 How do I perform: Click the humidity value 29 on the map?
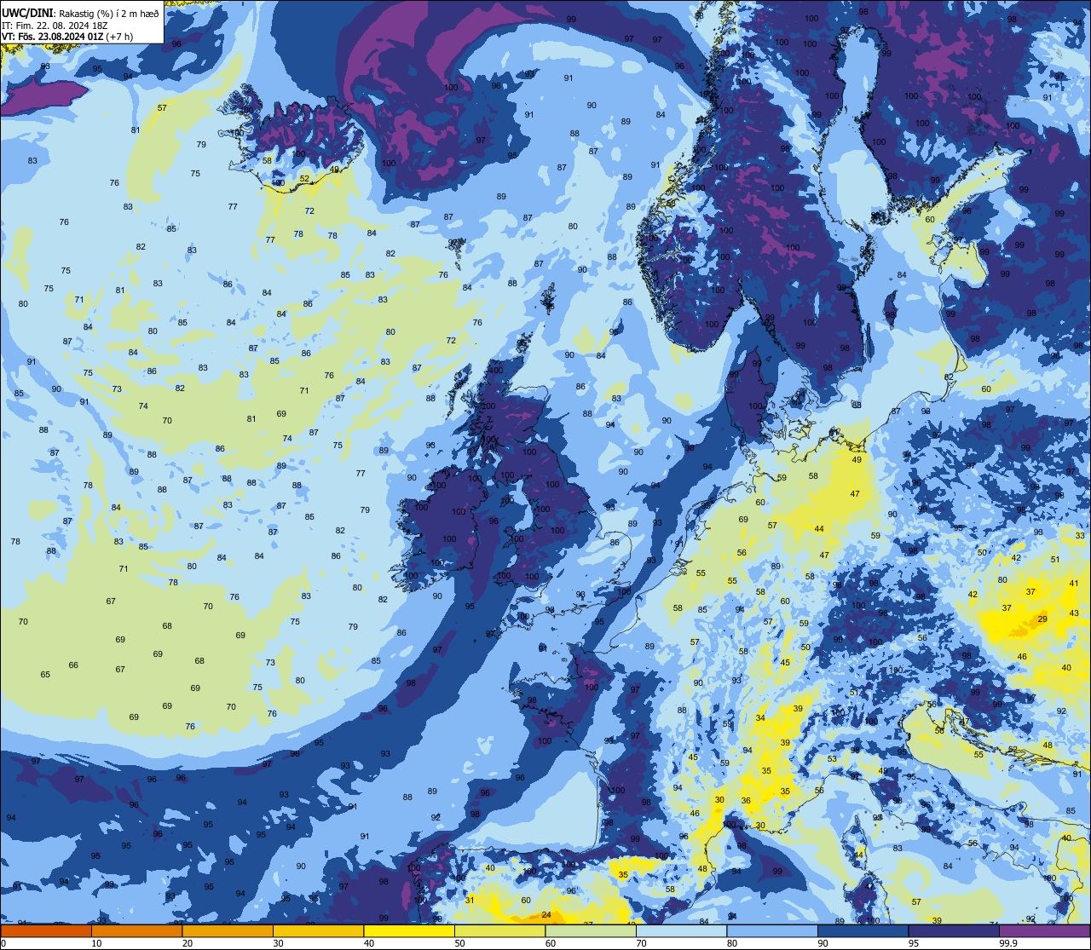click(x=1042, y=619)
